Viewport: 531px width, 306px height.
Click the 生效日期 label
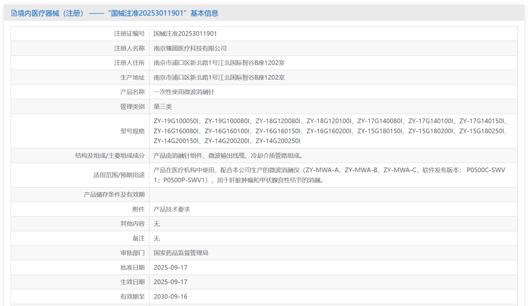[133, 282]
